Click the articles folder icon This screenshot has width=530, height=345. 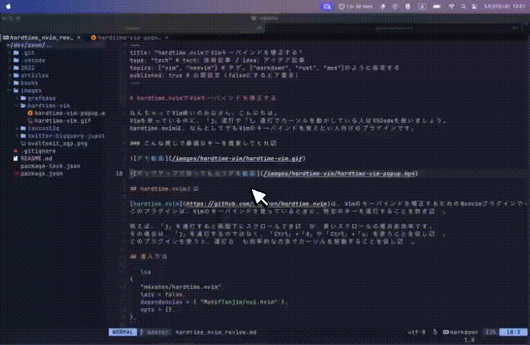coord(17,75)
